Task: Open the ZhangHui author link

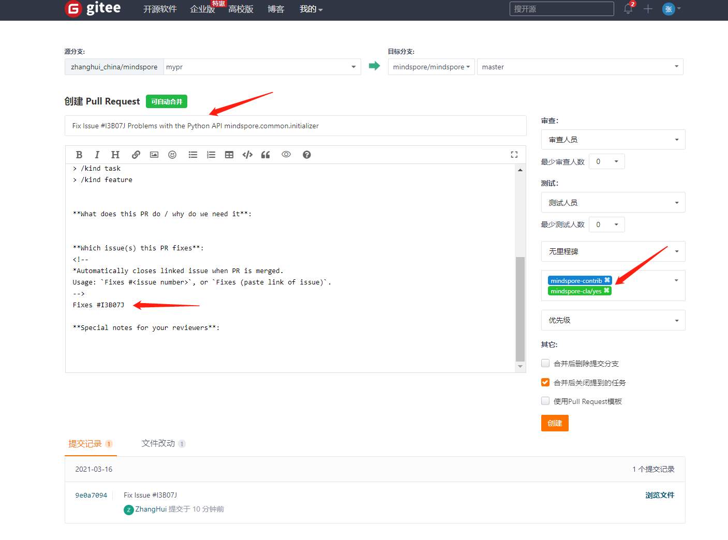Action: click(151, 509)
